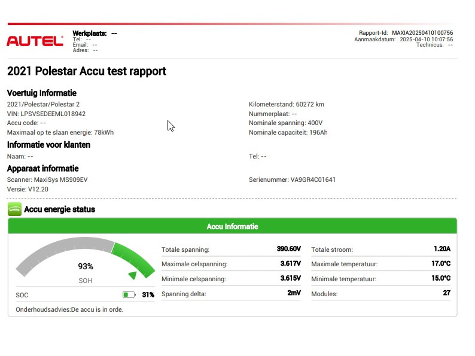Click the Aanmaakdatum 2025-04-10 10:07:56
Viewport: 475px width, 356px height.
click(x=404, y=39)
